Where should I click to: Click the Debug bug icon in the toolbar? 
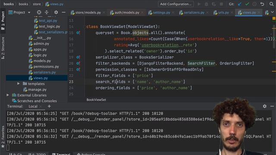pyautogui.click(x=206, y=4)
